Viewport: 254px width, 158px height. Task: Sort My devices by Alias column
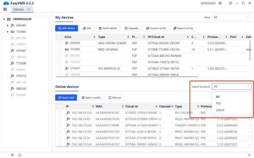tap(94, 37)
